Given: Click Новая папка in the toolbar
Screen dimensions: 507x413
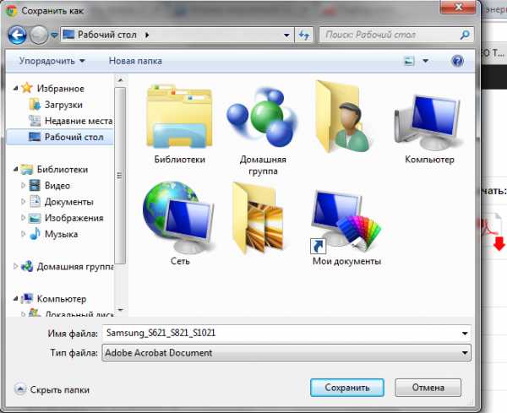Looking at the screenshot, I should click(135, 61).
